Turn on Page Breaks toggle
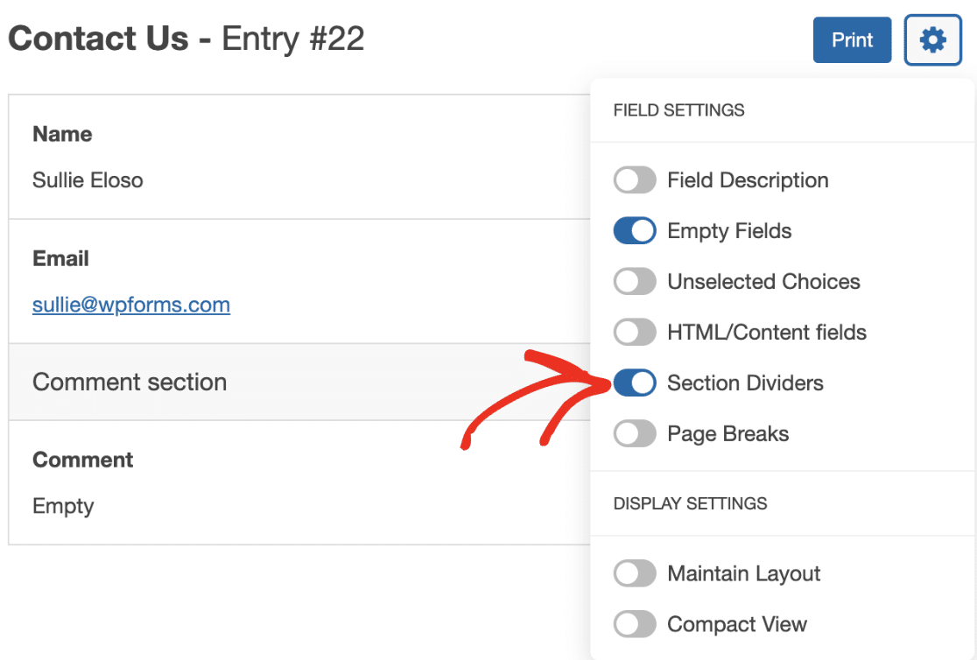977x660 pixels. (635, 434)
